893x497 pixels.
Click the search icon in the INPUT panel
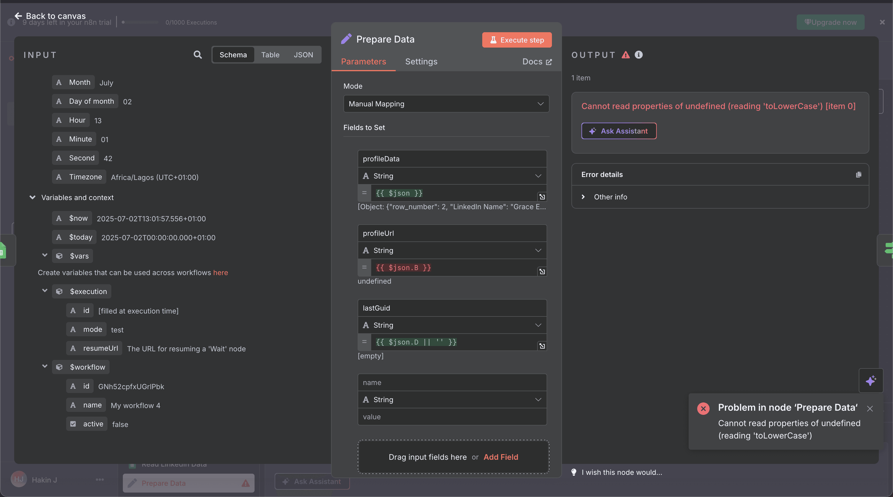[x=198, y=54]
